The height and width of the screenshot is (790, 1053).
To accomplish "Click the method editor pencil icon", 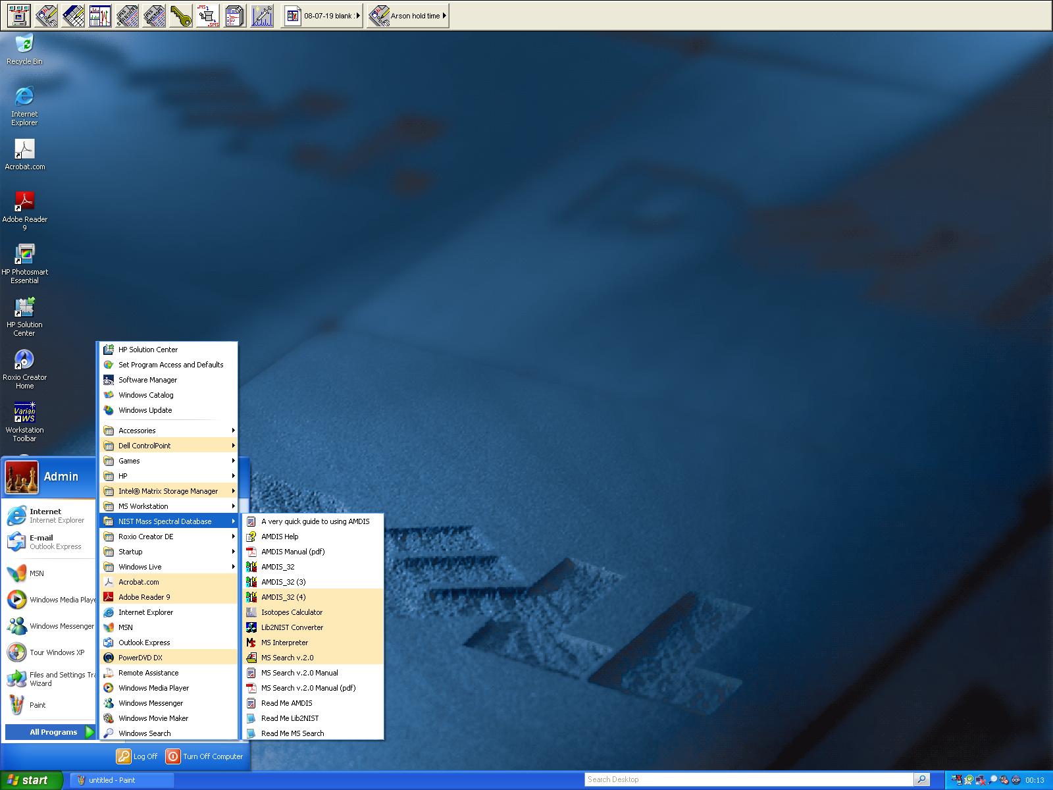I will point(46,15).
